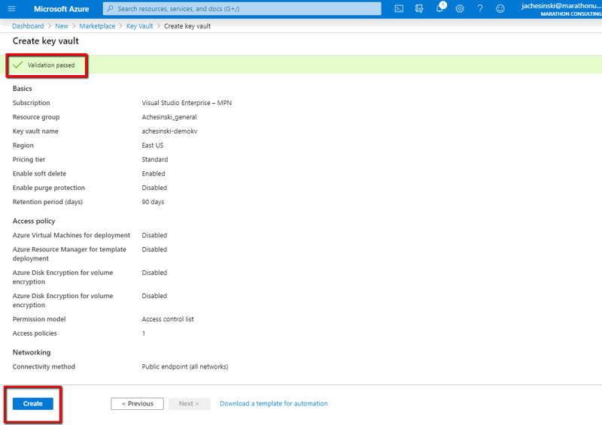
Task: Open Marketplace breadcrumb link
Action: (97, 26)
